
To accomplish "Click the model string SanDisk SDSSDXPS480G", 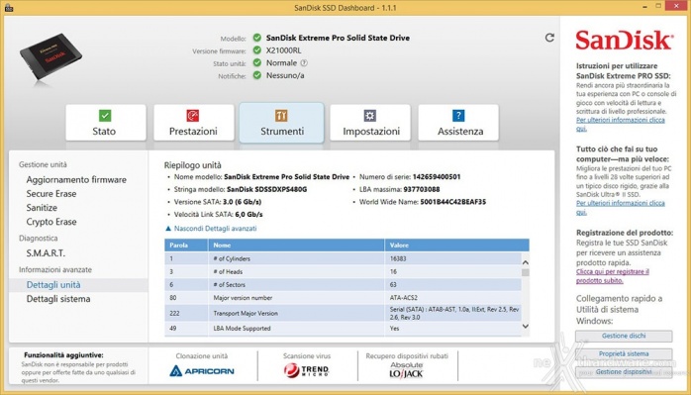I will [266, 189].
